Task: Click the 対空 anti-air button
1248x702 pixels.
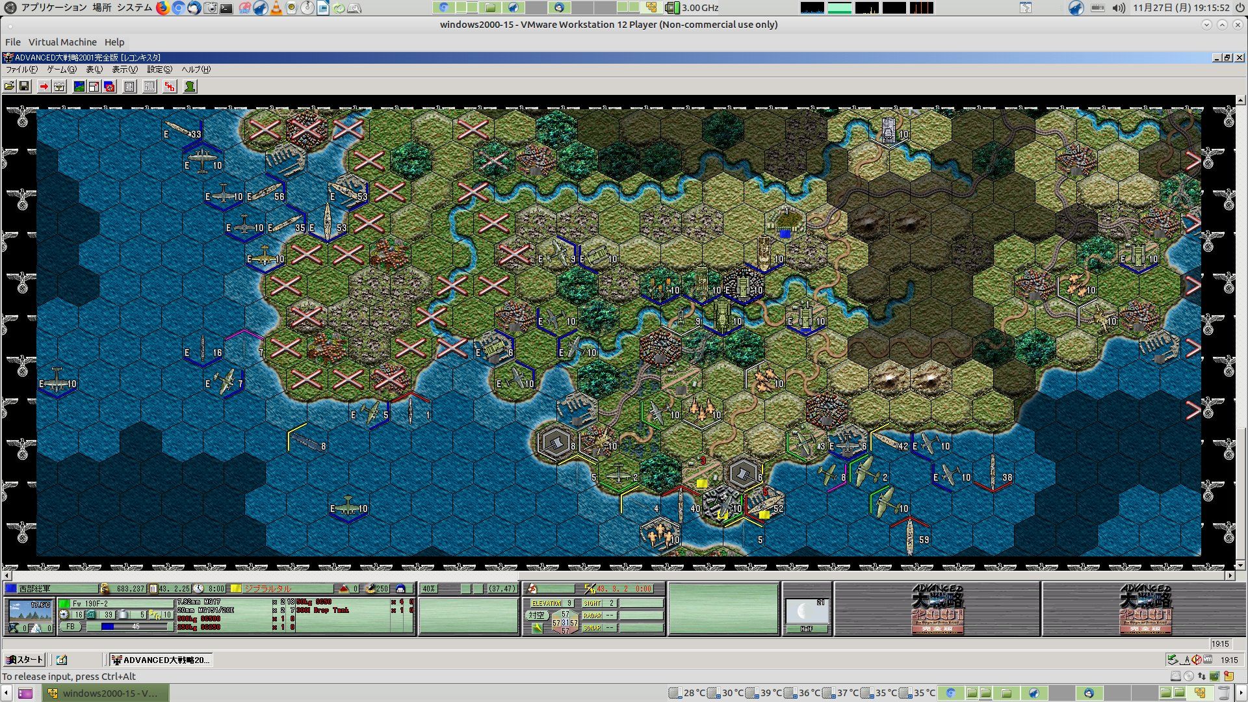Action: (x=536, y=615)
